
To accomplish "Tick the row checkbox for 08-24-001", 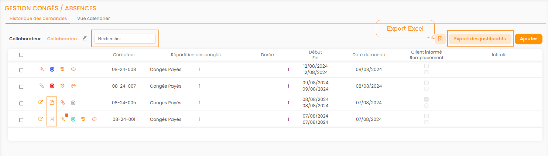I will tap(21, 120).
